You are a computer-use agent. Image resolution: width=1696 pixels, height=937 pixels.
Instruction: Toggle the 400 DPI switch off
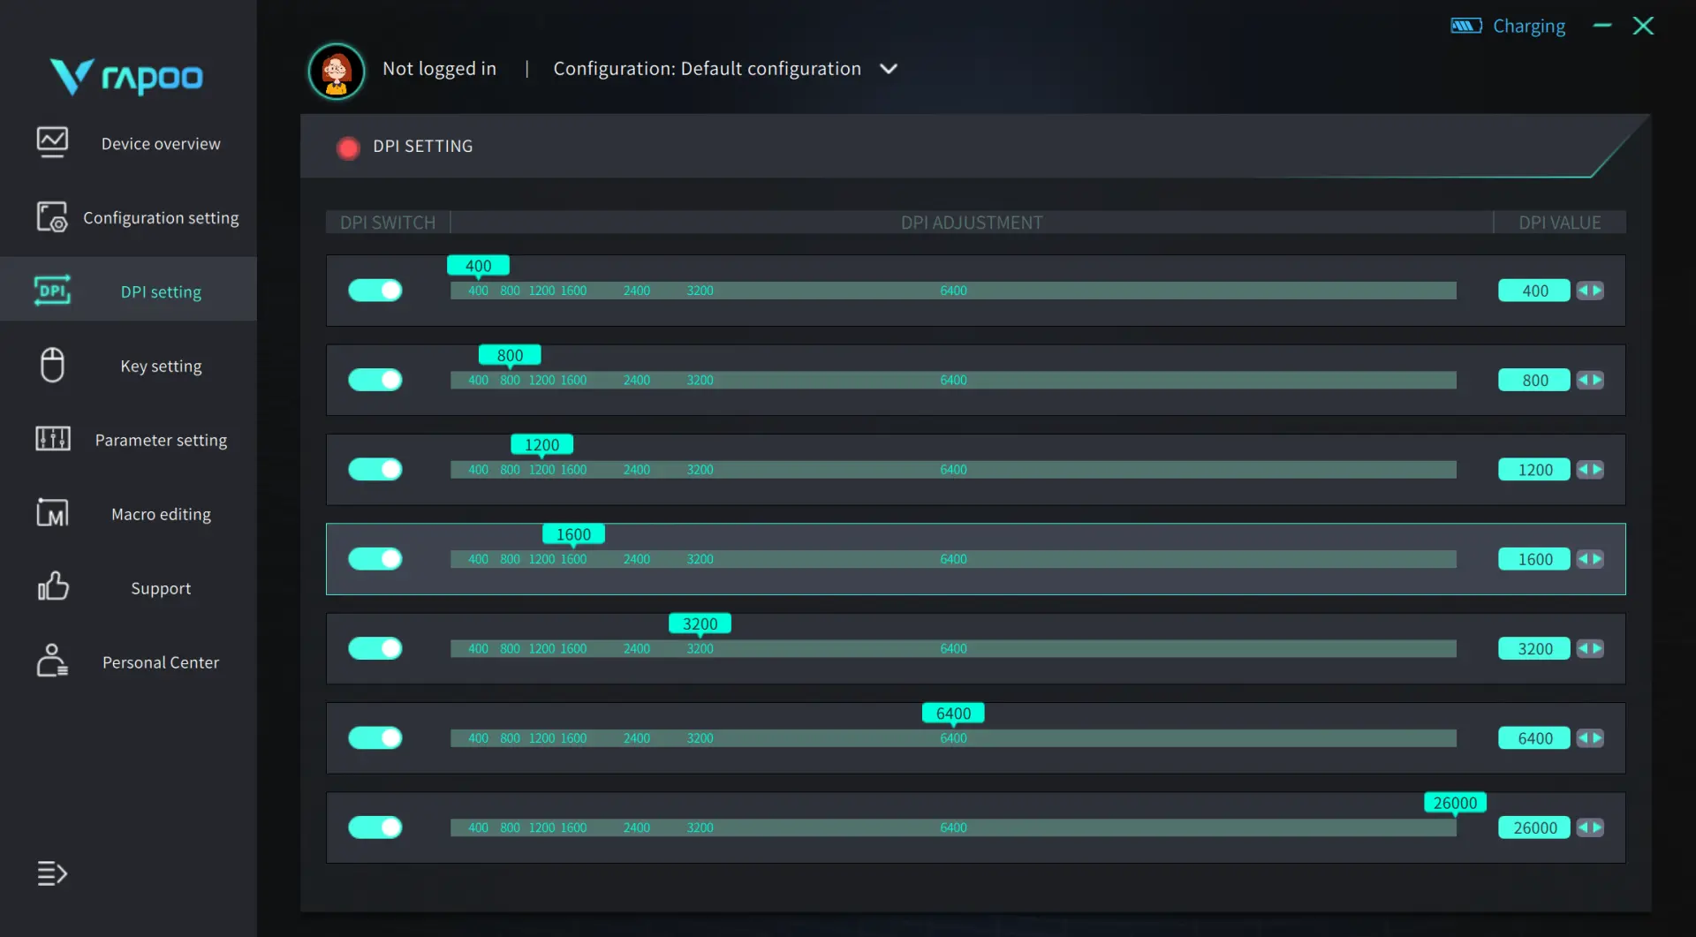coord(375,291)
